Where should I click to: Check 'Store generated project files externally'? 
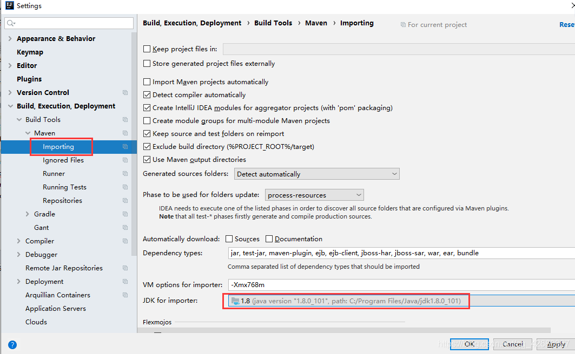tap(147, 63)
